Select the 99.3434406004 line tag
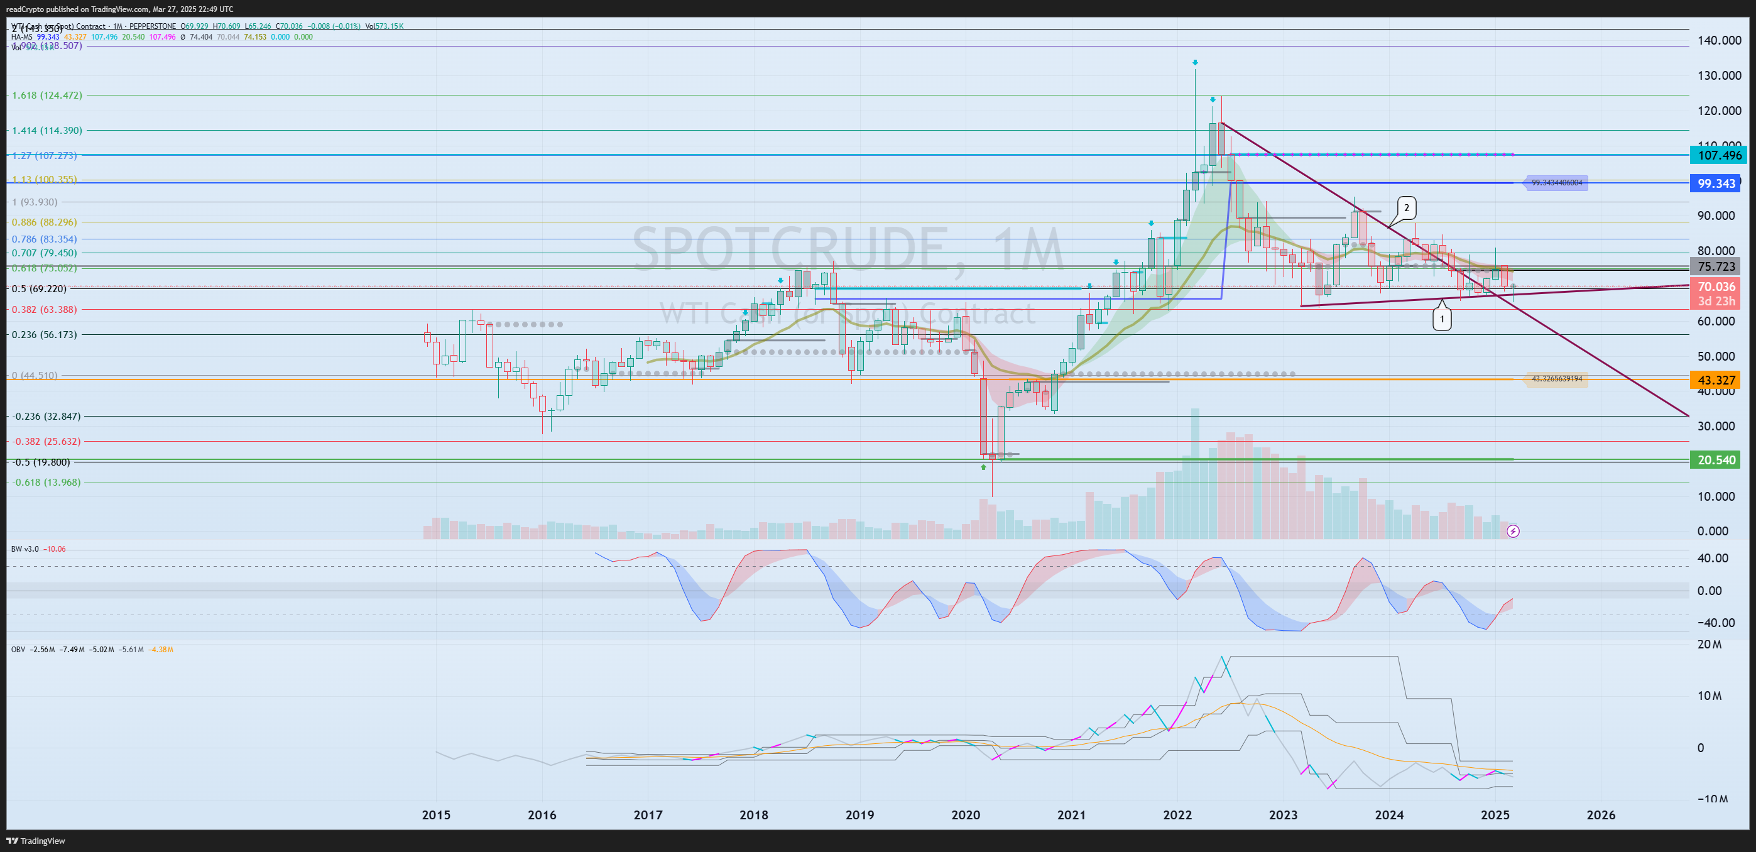Screen dimensions: 1756x852 (1556, 183)
